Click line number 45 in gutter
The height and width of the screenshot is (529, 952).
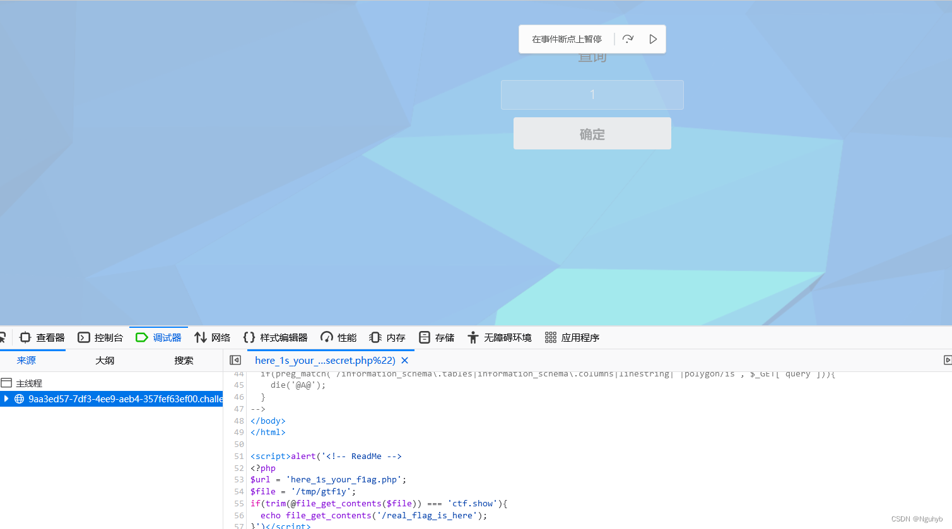click(238, 385)
